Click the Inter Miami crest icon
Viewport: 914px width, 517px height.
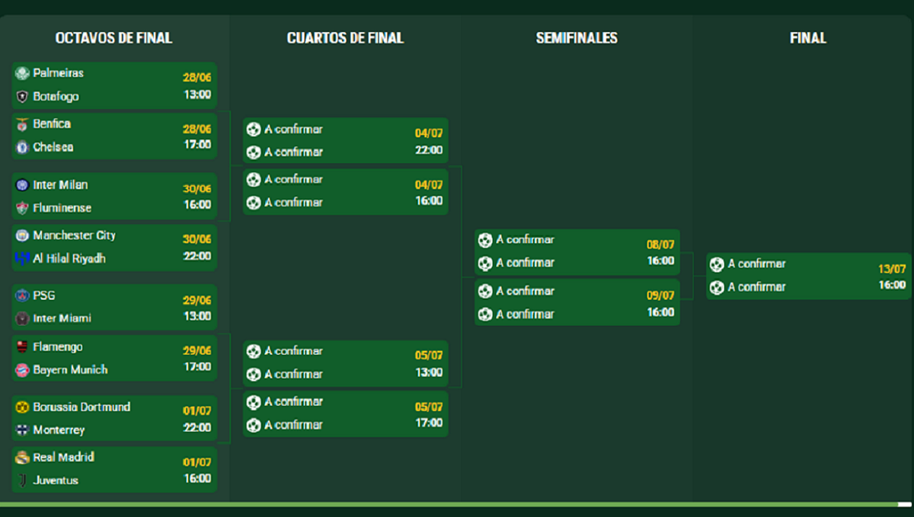22,318
